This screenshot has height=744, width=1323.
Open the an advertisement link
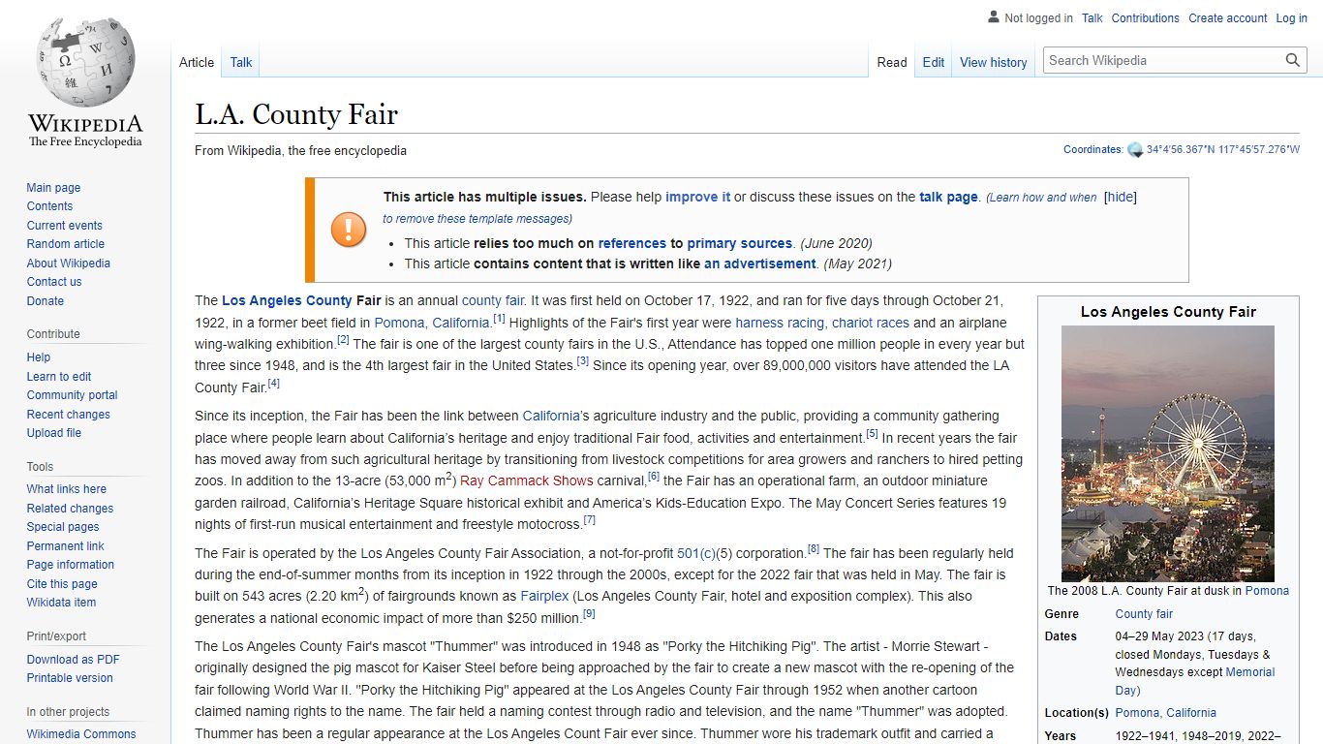760,263
